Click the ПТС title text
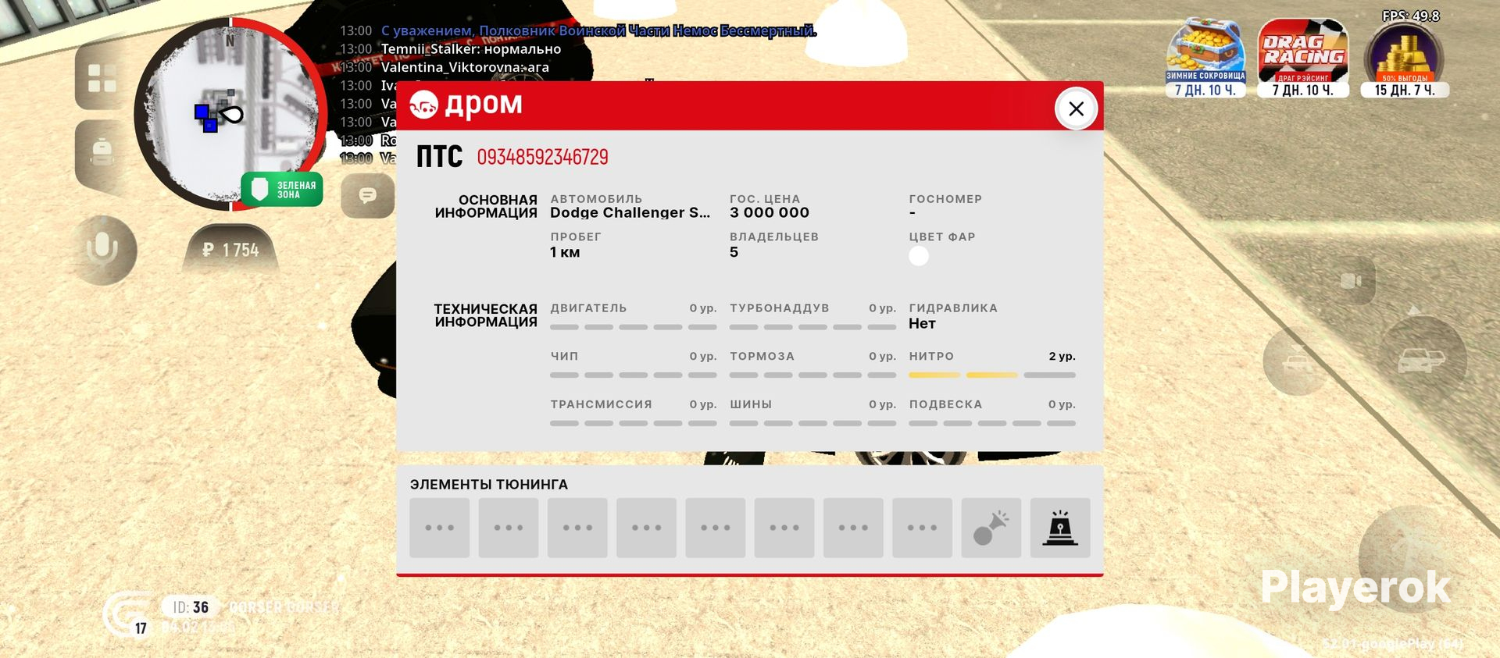This screenshot has height=658, width=1500. click(439, 157)
